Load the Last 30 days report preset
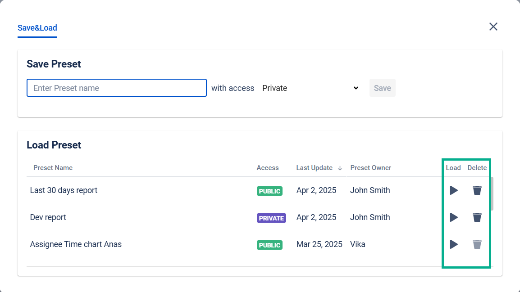 [454, 190]
